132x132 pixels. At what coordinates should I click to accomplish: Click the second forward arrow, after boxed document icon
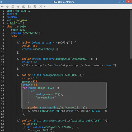point(18,7)
